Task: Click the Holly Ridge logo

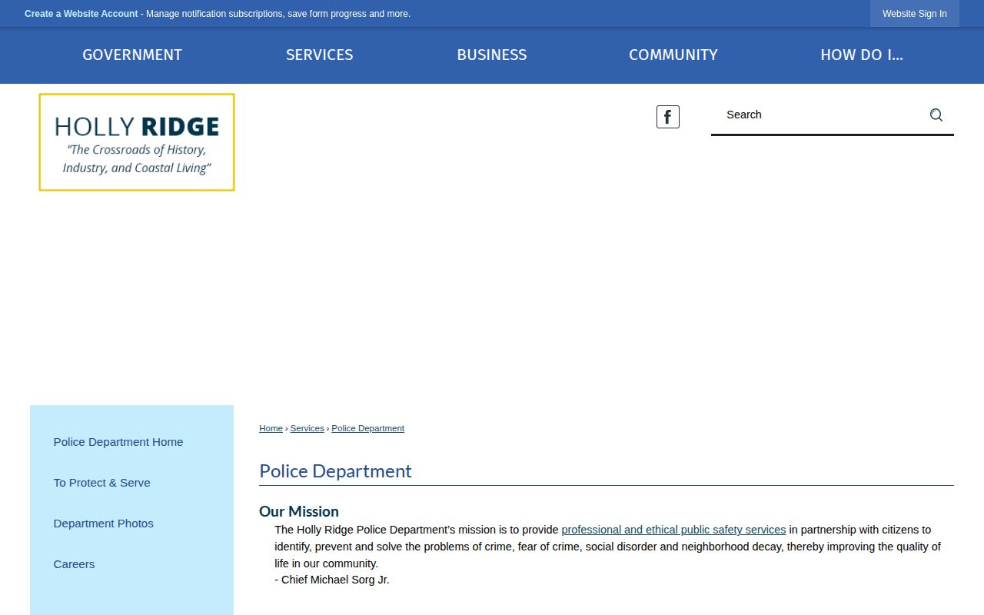Action: pos(137,142)
